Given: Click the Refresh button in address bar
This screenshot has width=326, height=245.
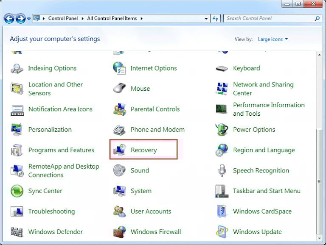Looking at the screenshot, I should (x=215, y=19).
